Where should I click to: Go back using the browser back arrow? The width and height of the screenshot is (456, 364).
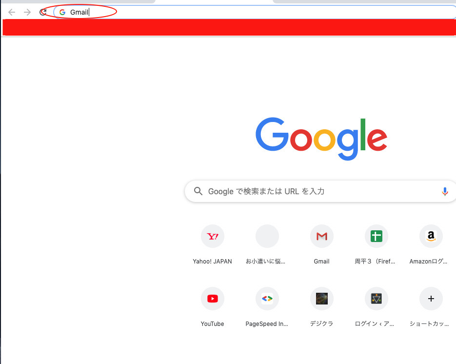(12, 12)
